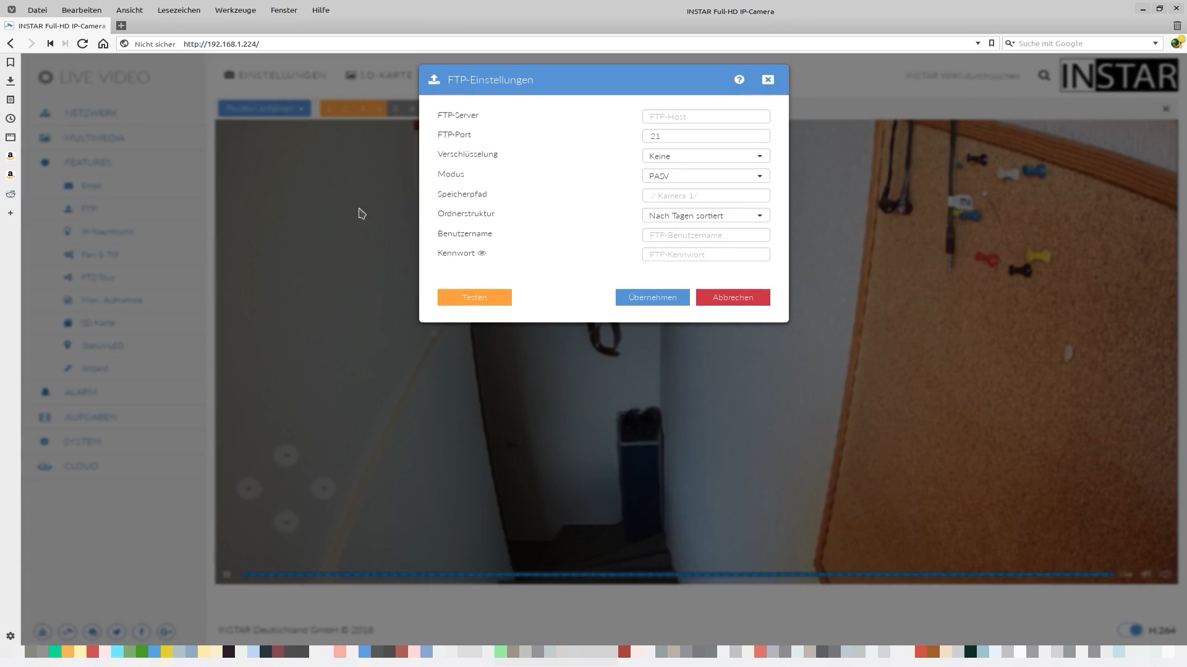Click the orange Testen button
1187x667 pixels.
(475, 298)
